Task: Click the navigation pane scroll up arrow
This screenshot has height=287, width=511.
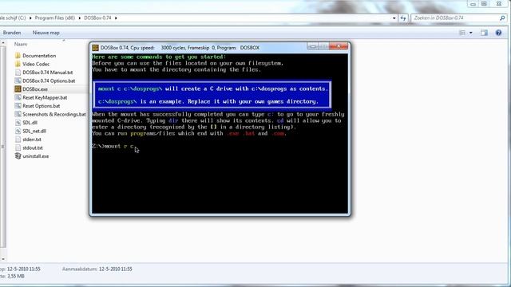Action: click(x=3, y=43)
